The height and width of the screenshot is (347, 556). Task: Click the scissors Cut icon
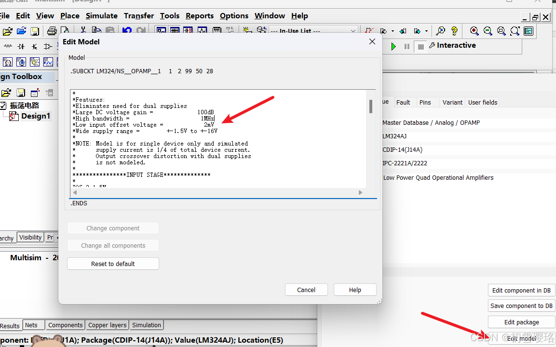click(83, 30)
